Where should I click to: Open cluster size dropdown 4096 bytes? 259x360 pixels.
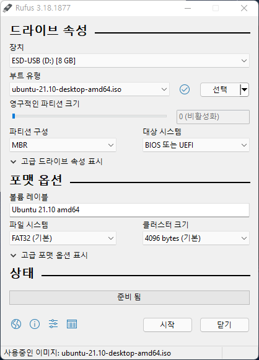[x=196, y=238]
